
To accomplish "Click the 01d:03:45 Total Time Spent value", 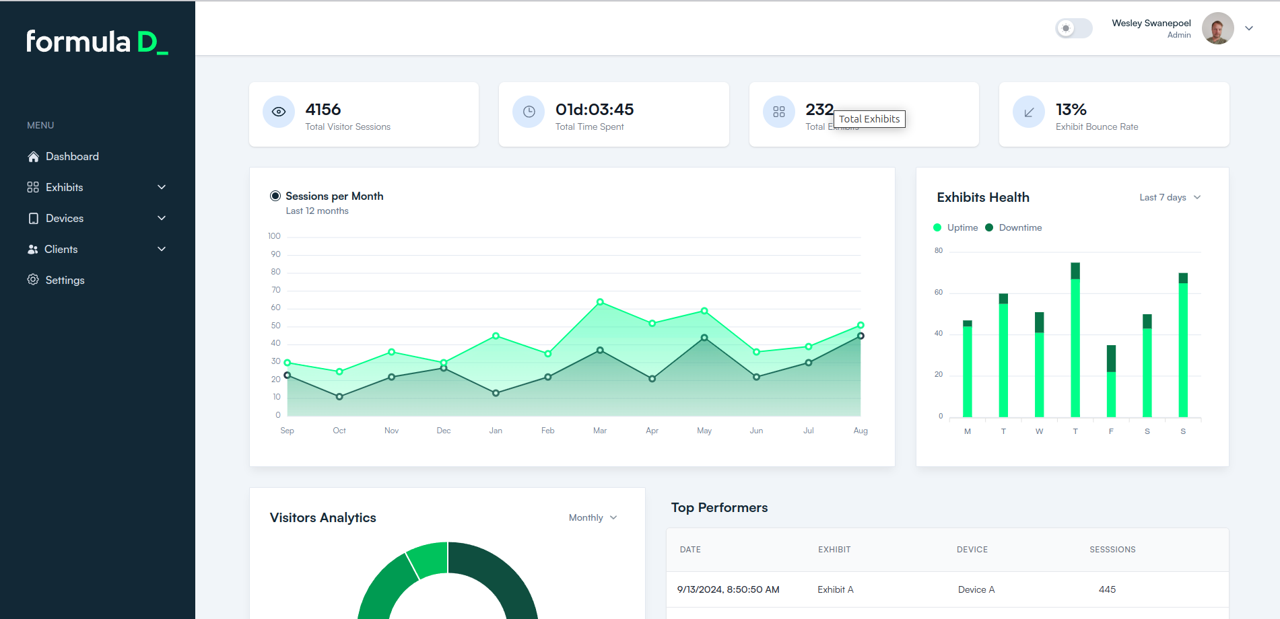I will [595, 109].
